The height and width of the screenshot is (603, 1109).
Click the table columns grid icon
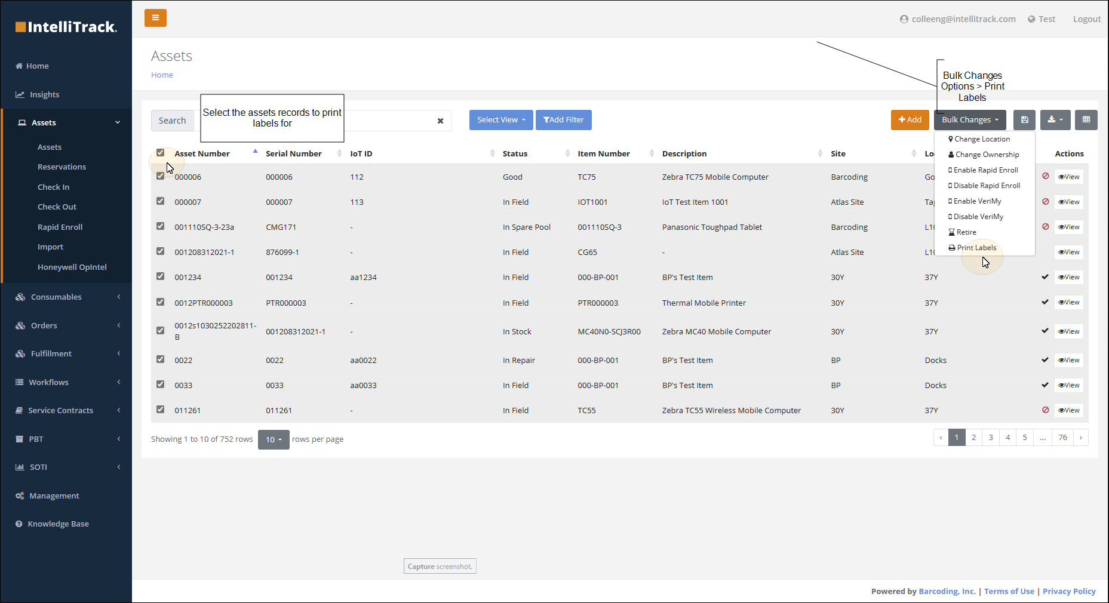click(1086, 120)
